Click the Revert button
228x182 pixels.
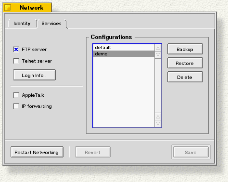pyautogui.click(x=93, y=152)
